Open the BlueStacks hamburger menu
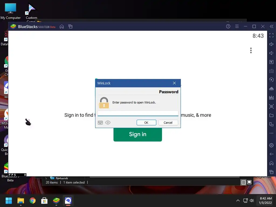The height and width of the screenshot is (207, 276). pyautogui.click(x=237, y=26)
